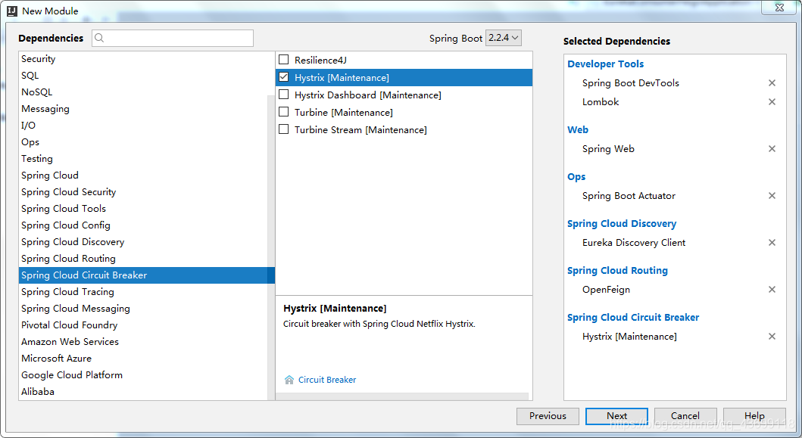The width and height of the screenshot is (802, 438).
Task: Check the Hystrix Dashboard [Maintenance] box
Action: [x=284, y=95]
